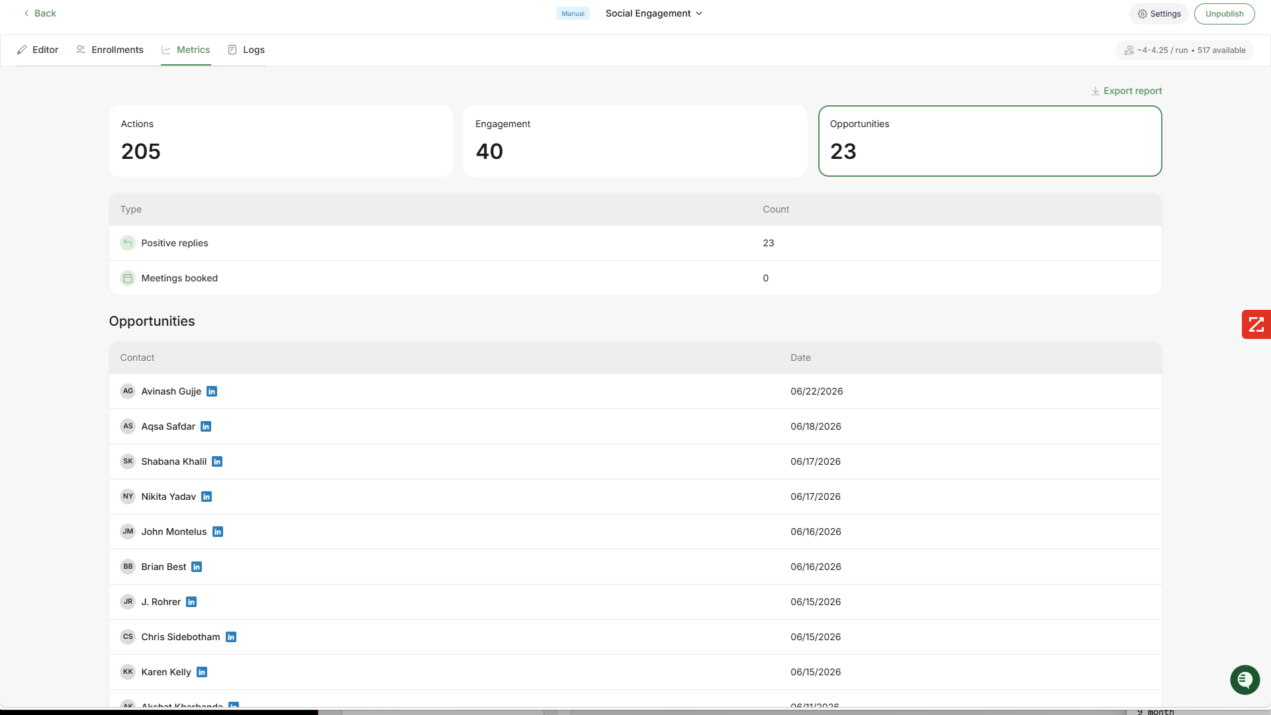Click the credits per run indicator
Image resolution: width=1271 pixels, height=715 pixels.
[x=1185, y=50]
